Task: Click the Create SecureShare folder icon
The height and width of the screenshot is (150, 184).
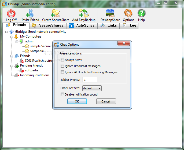Action: (x=56, y=13)
